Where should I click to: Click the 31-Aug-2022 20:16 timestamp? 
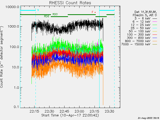click(x=148, y=118)
